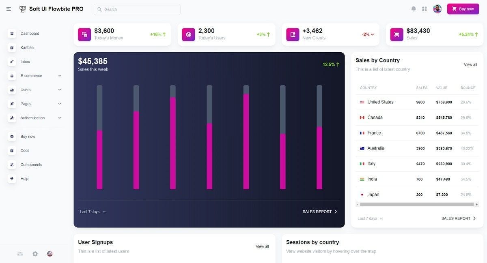
Task: Click the horizontal scrollbar of the country table
Action: click(417, 205)
